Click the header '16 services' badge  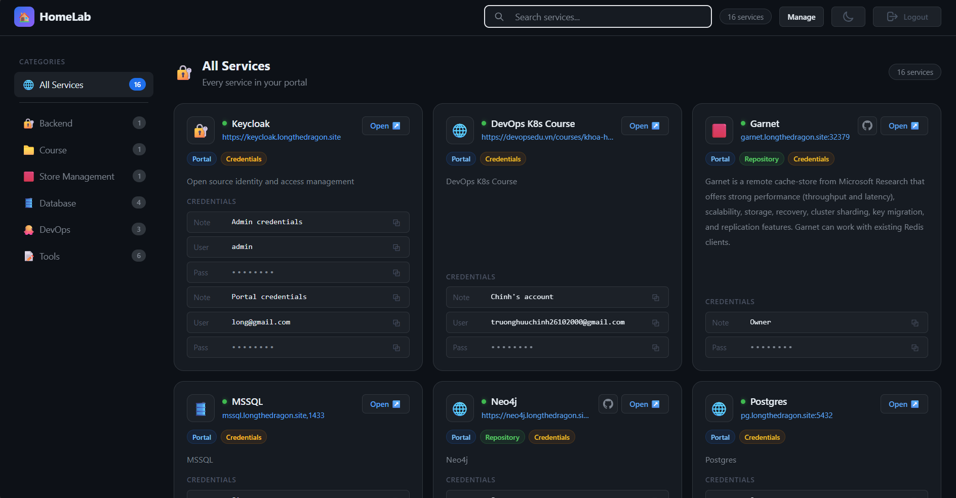pos(745,17)
